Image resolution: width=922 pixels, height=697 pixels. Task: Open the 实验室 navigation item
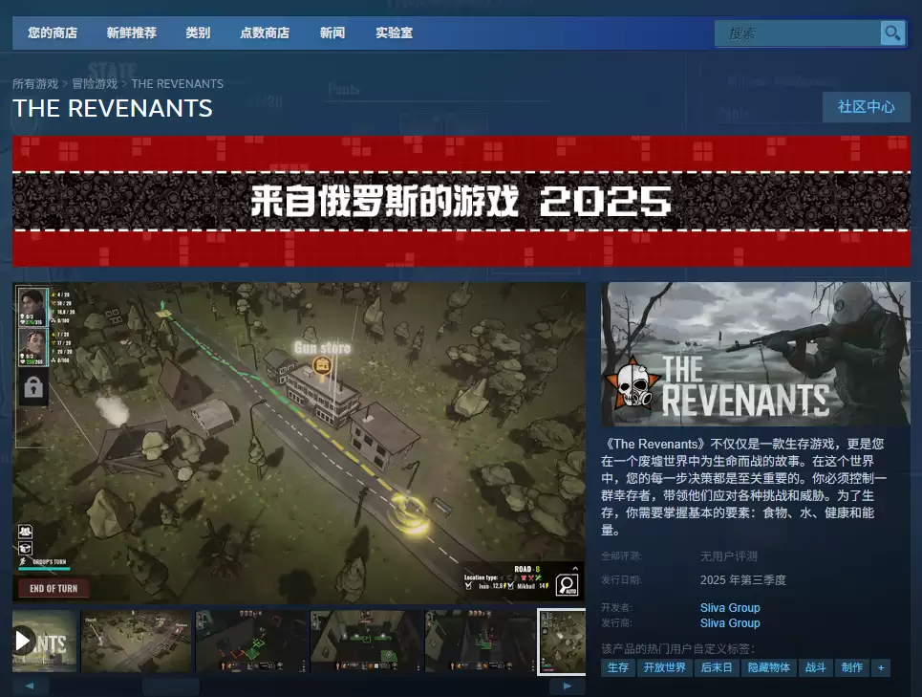click(394, 33)
